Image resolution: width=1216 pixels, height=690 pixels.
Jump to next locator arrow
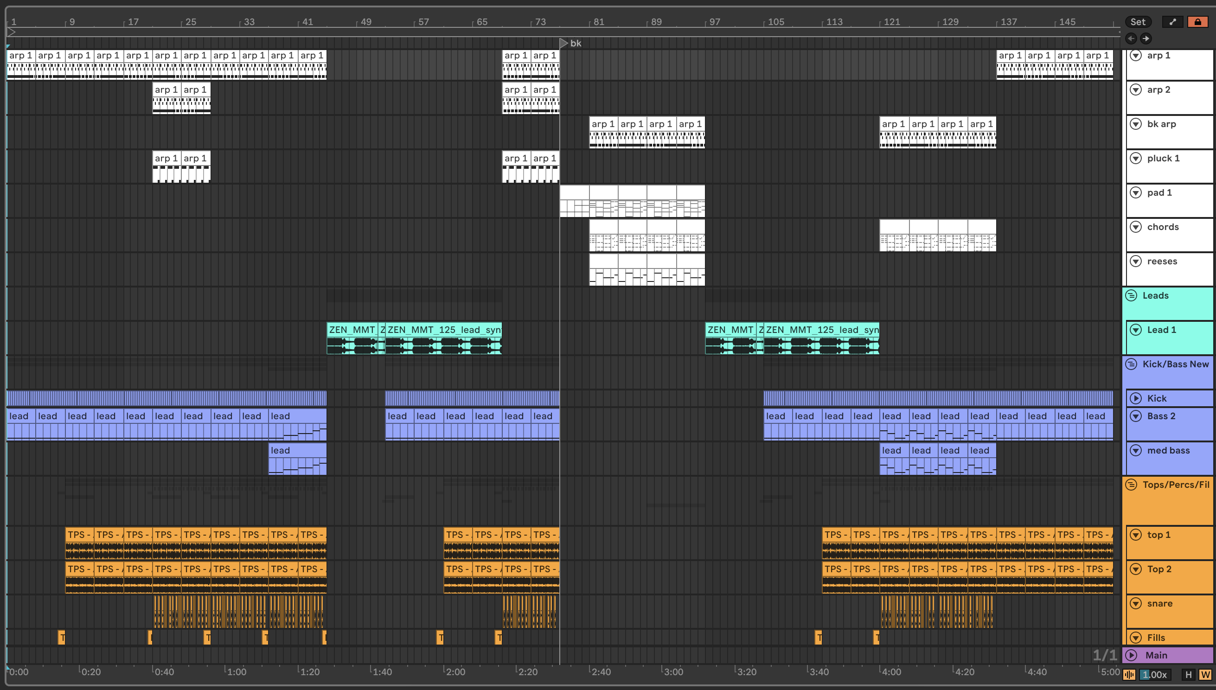[1146, 38]
